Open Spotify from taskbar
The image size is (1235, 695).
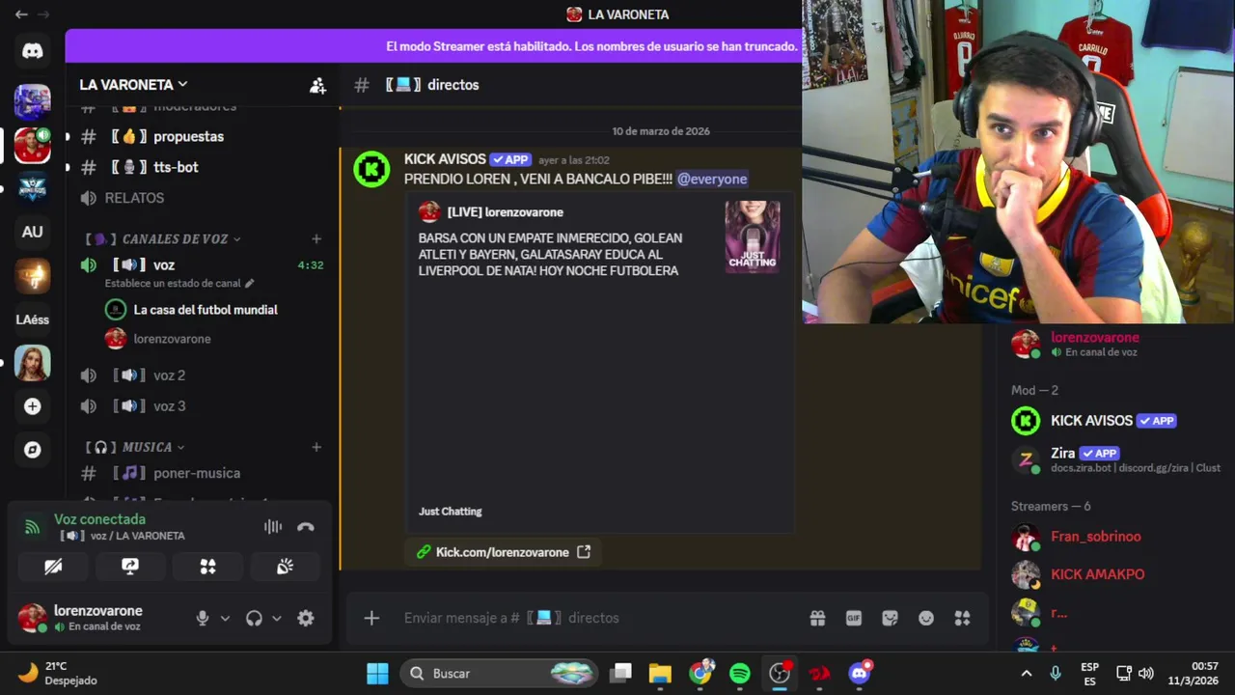[x=740, y=673]
